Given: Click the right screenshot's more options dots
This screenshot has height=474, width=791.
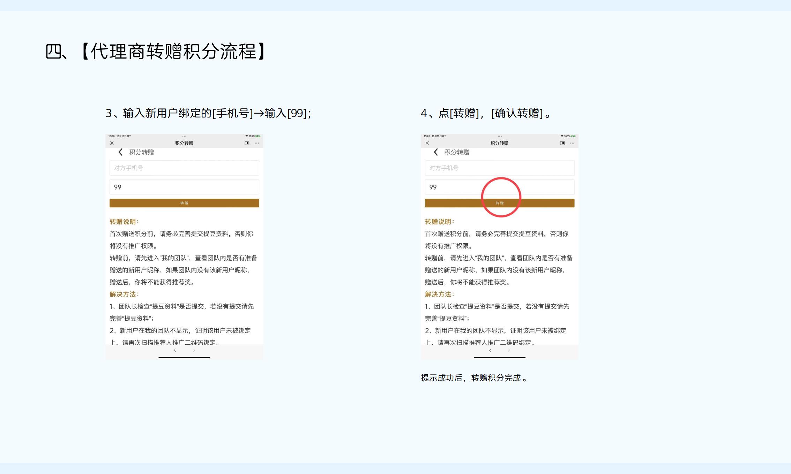Looking at the screenshot, I should 572,143.
